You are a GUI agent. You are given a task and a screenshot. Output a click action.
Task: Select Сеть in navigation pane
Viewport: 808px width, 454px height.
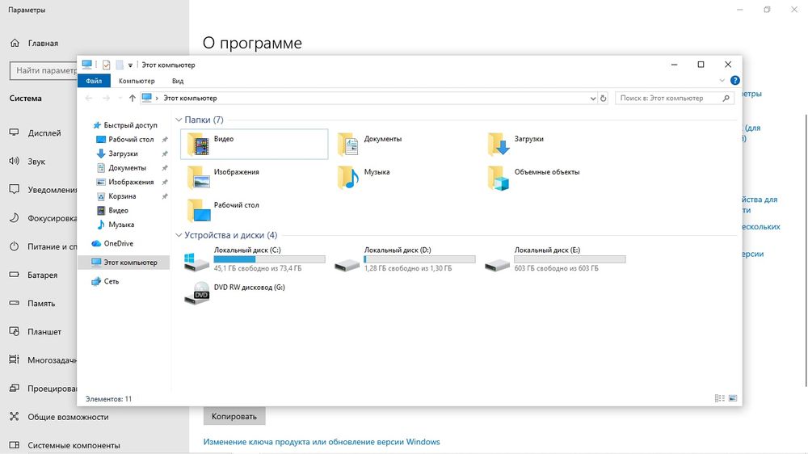coord(112,281)
